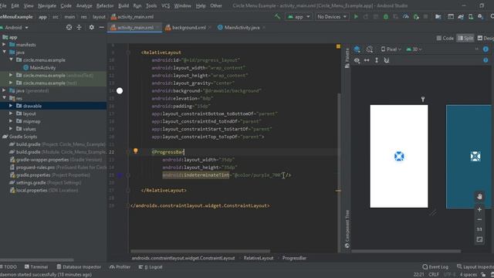Click Select Opened File target icon
The width and height of the screenshot is (494, 278).
pyautogui.click(x=69, y=28)
